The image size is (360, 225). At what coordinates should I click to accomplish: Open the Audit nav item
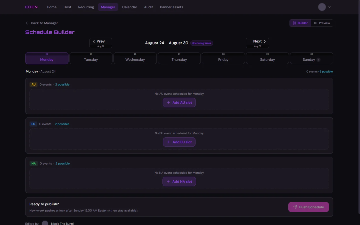148,7
